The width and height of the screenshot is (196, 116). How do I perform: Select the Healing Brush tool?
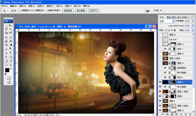6,37
